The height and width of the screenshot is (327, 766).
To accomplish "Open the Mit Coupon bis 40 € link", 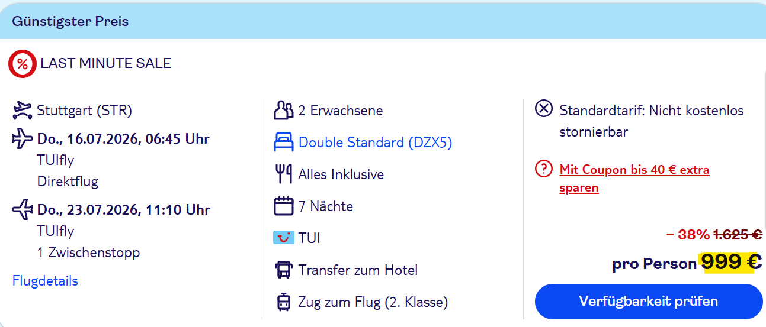I will coord(634,179).
